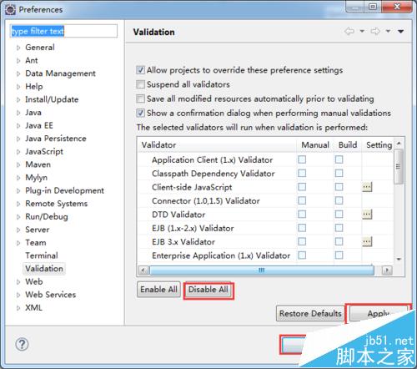Select Help in the preferences tree

(x=34, y=86)
